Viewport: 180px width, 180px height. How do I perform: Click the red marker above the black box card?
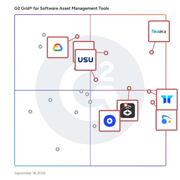pos(129,88)
